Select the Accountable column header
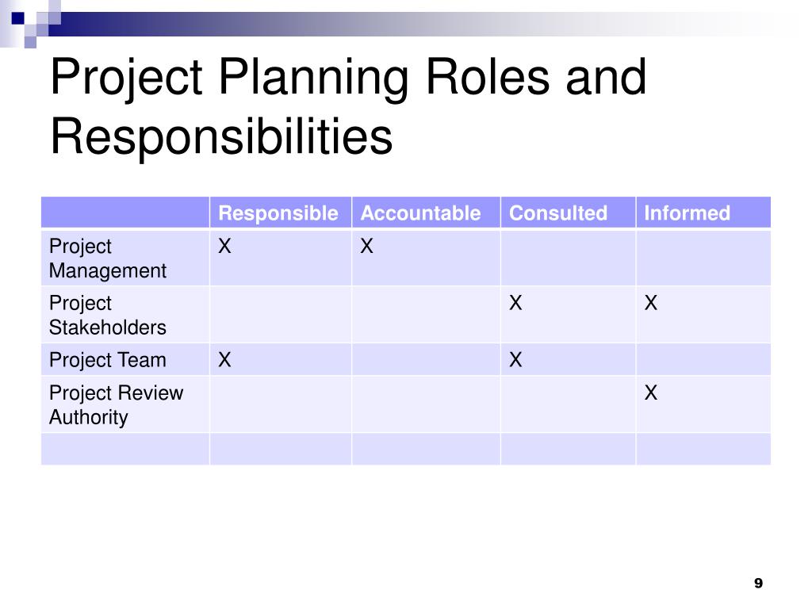Viewport: 812px width, 609px height. 420,213
